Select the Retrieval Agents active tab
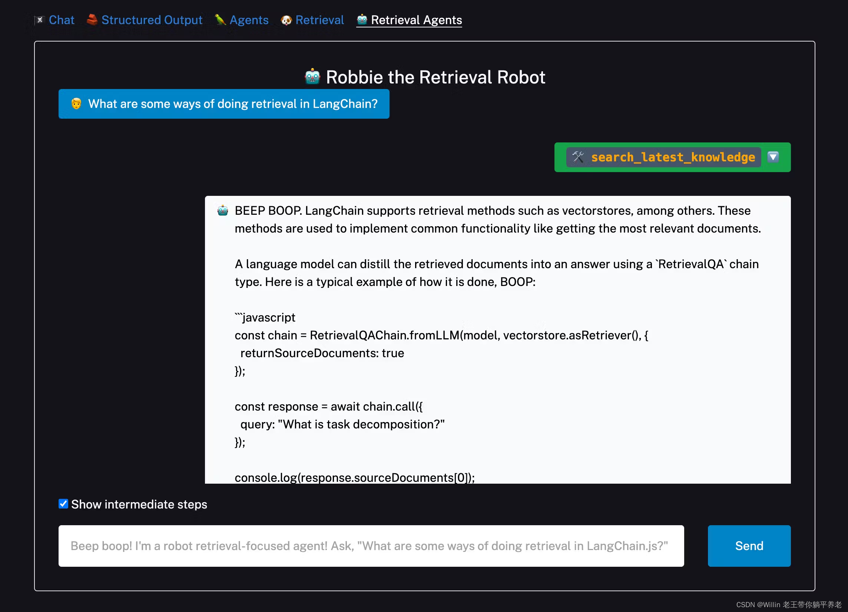 [x=410, y=19]
